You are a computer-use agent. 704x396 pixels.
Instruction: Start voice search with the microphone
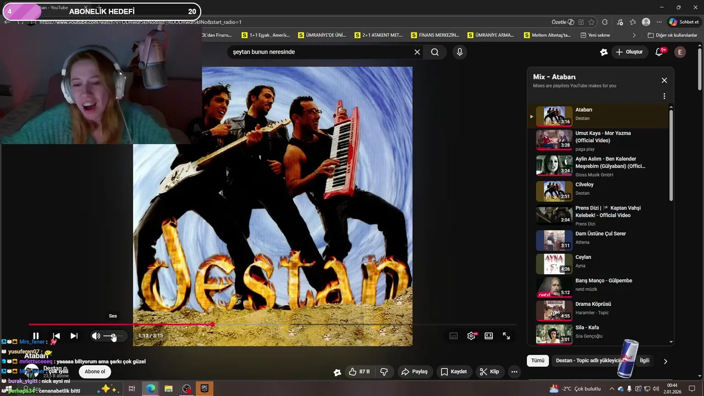[x=460, y=52]
